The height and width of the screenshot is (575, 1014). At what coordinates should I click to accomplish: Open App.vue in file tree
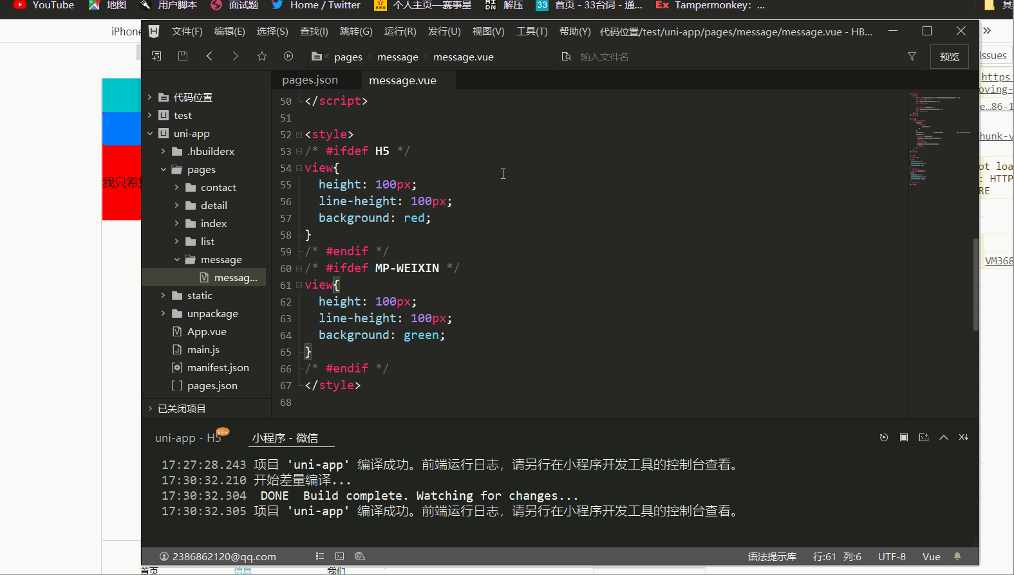(x=207, y=331)
